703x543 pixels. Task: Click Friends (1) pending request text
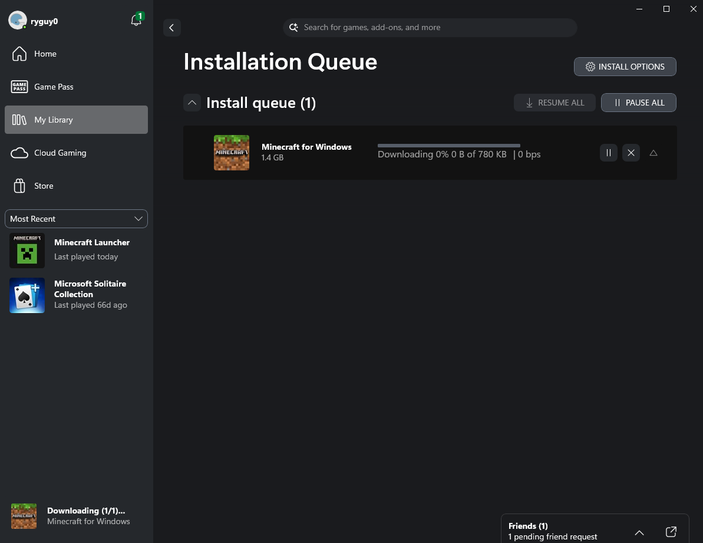(553, 531)
